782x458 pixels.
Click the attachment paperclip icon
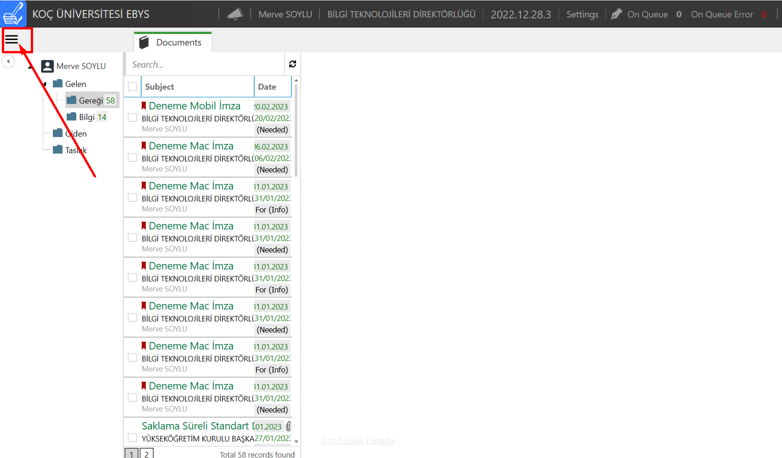click(288, 426)
